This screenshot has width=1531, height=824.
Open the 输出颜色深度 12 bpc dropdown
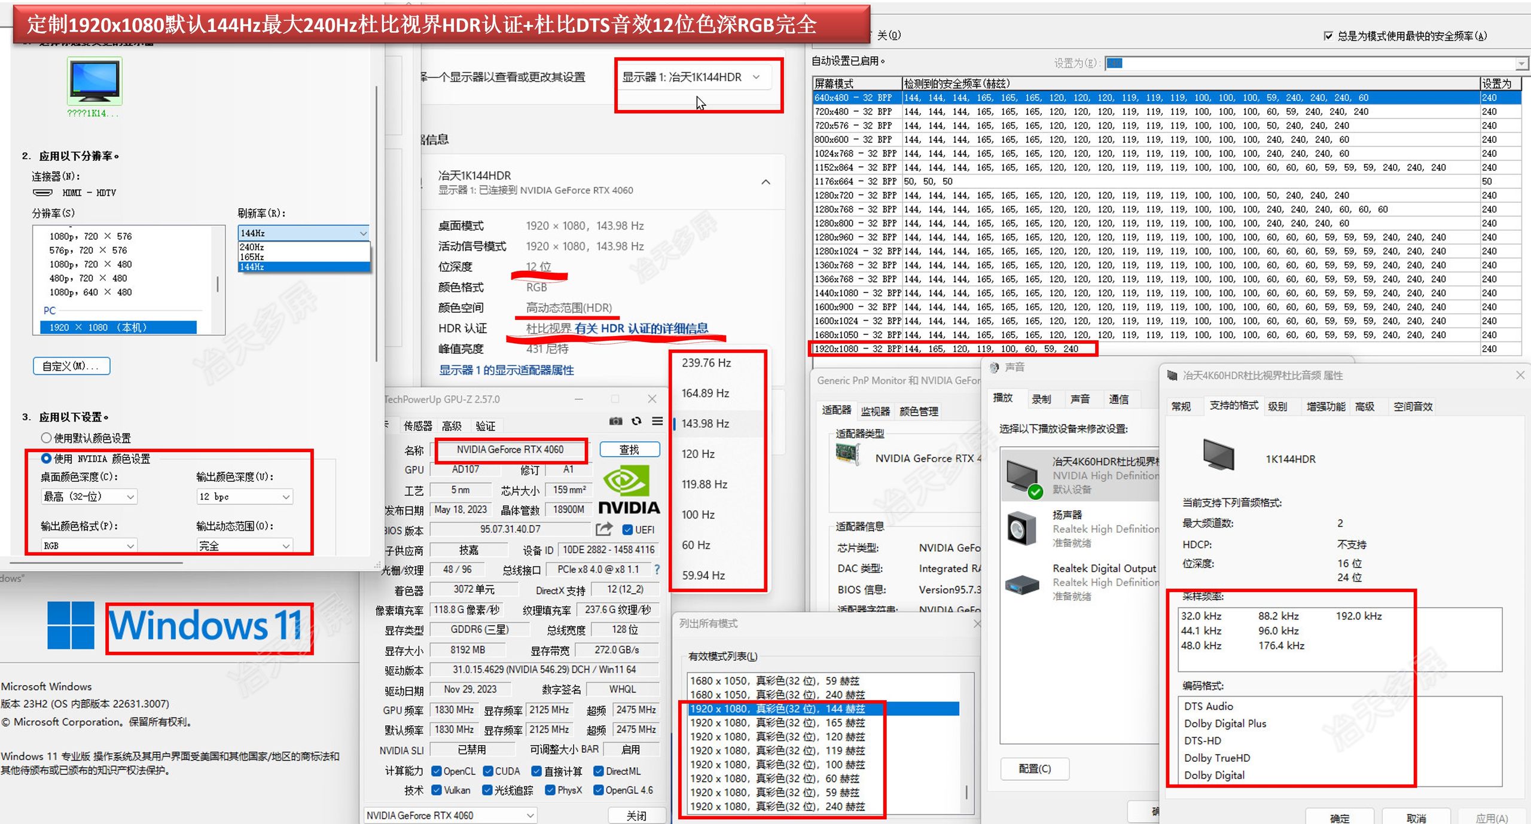pyautogui.click(x=245, y=496)
